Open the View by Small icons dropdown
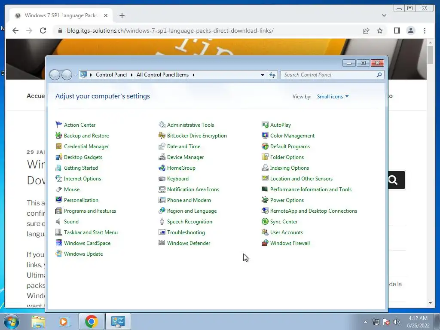 tap(333, 97)
